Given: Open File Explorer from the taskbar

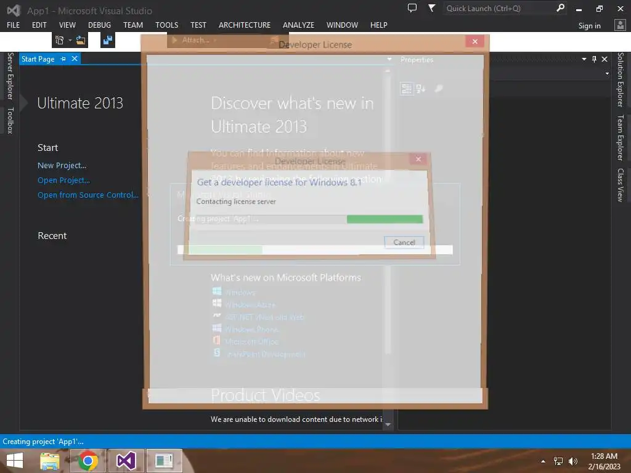Looking at the screenshot, I should tap(49, 461).
